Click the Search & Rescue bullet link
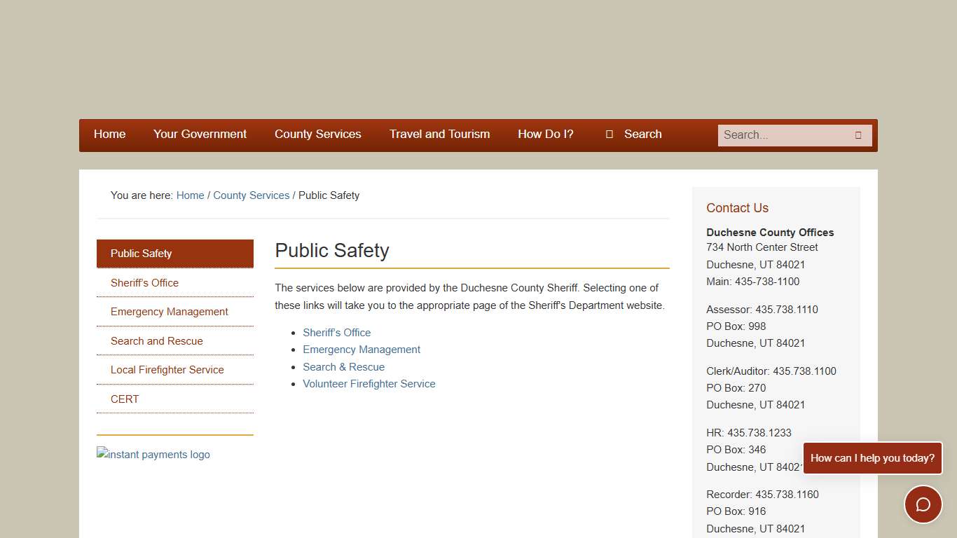Screen dimensions: 957x538 343,366
